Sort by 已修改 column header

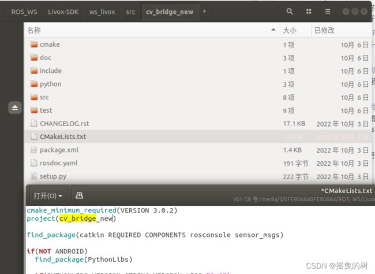point(342,30)
